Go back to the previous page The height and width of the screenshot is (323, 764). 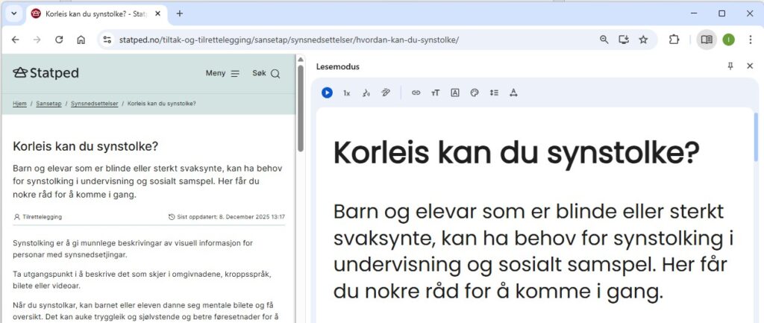click(15, 40)
